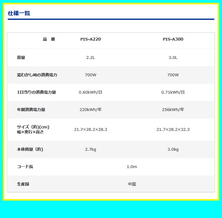Viewport: 222px width, 218px height.
Task: Click the 1.0m cord length value
Action: (132, 167)
